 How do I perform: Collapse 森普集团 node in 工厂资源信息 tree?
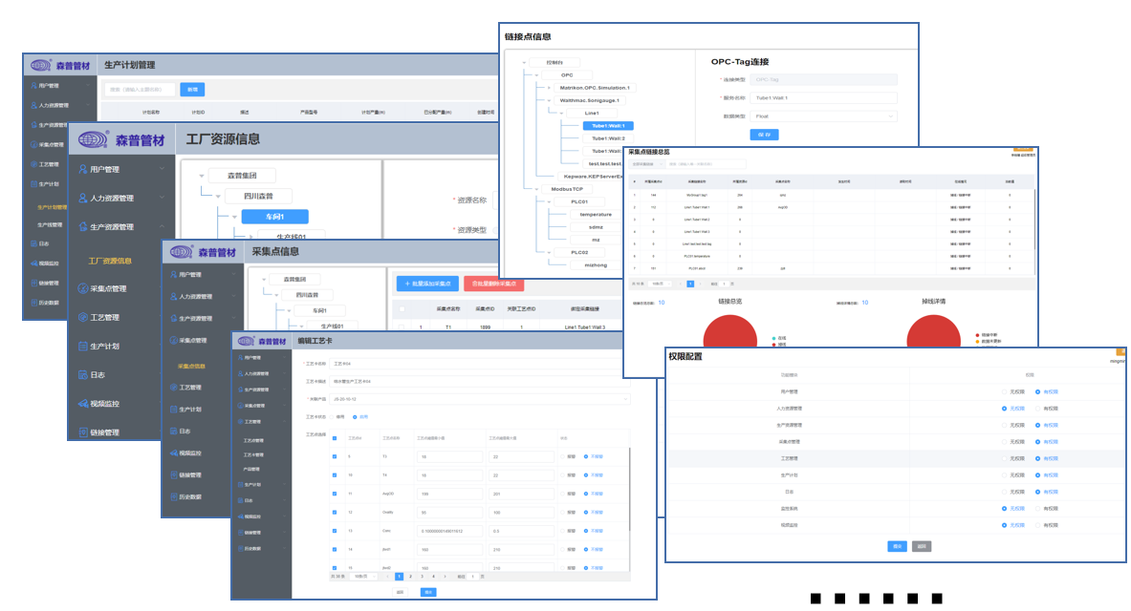coord(201,176)
